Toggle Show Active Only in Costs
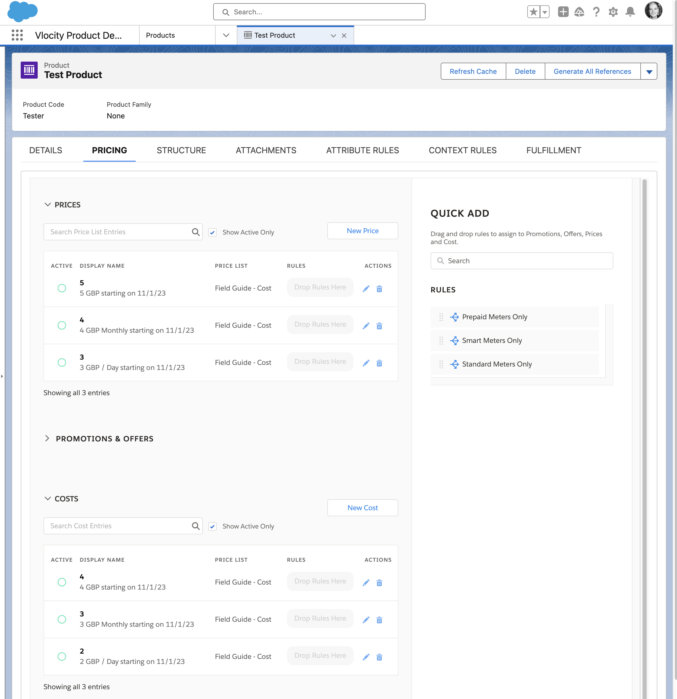 212,526
